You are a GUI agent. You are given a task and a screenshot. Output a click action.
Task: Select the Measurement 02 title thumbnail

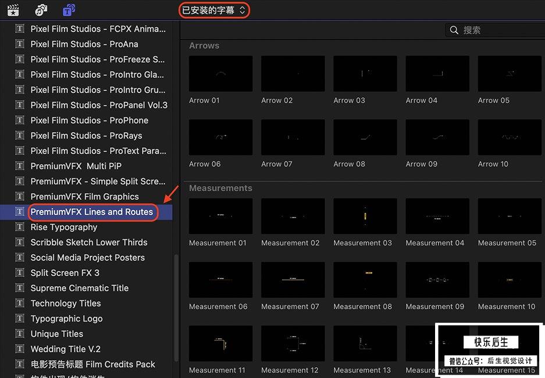(293, 216)
